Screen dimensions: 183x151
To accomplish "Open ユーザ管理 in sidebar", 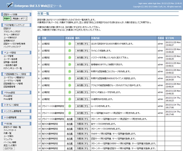I will (x=8, y=56).
